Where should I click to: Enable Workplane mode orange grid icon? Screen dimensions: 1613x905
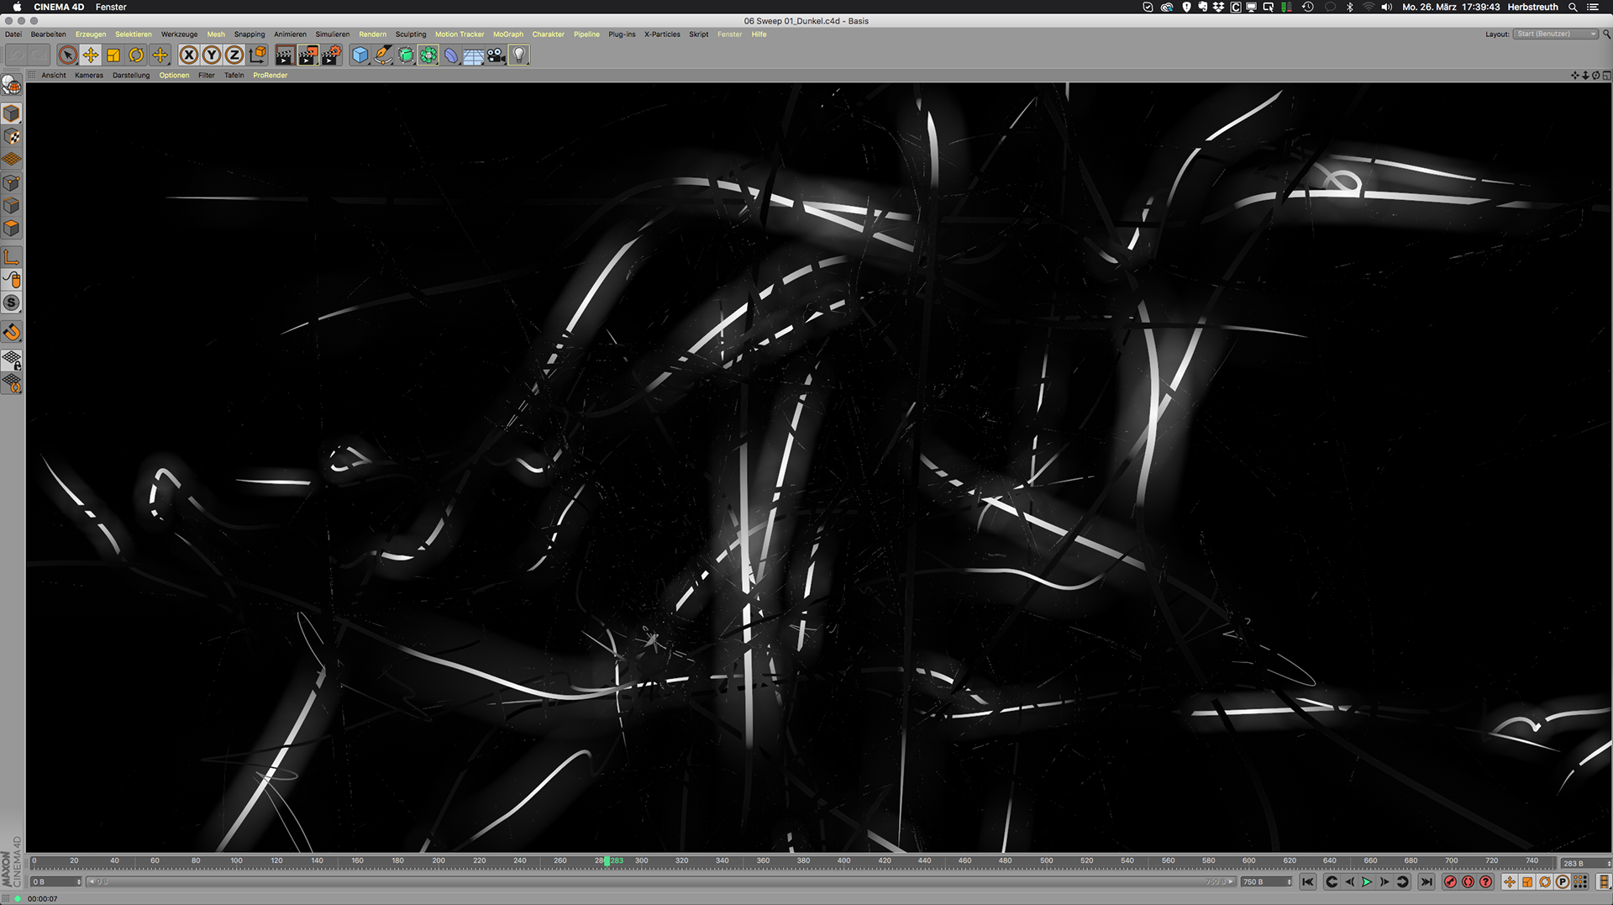click(12, 159)
